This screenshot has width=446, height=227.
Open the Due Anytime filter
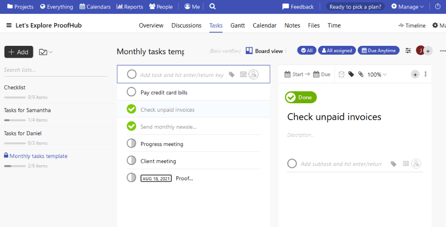pyautogui.click(x=379, y=50)
